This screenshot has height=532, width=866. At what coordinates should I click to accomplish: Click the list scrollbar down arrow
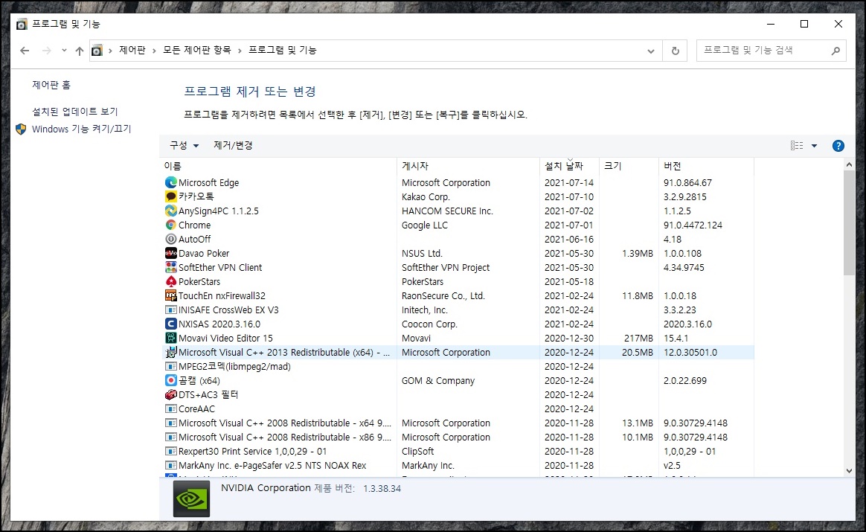pyautogui.click(x=849, y=471)
